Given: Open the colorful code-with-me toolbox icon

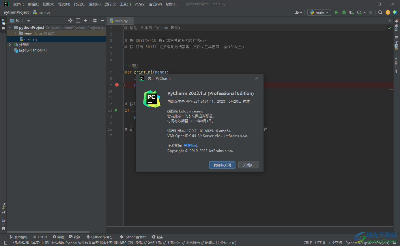Looking at the screenshot, I should (x=395, y=12).
